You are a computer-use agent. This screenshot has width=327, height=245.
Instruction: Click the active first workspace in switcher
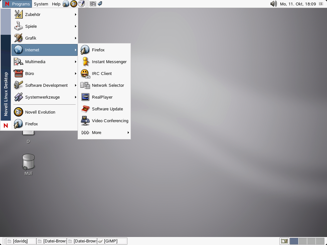click(294, 241)
